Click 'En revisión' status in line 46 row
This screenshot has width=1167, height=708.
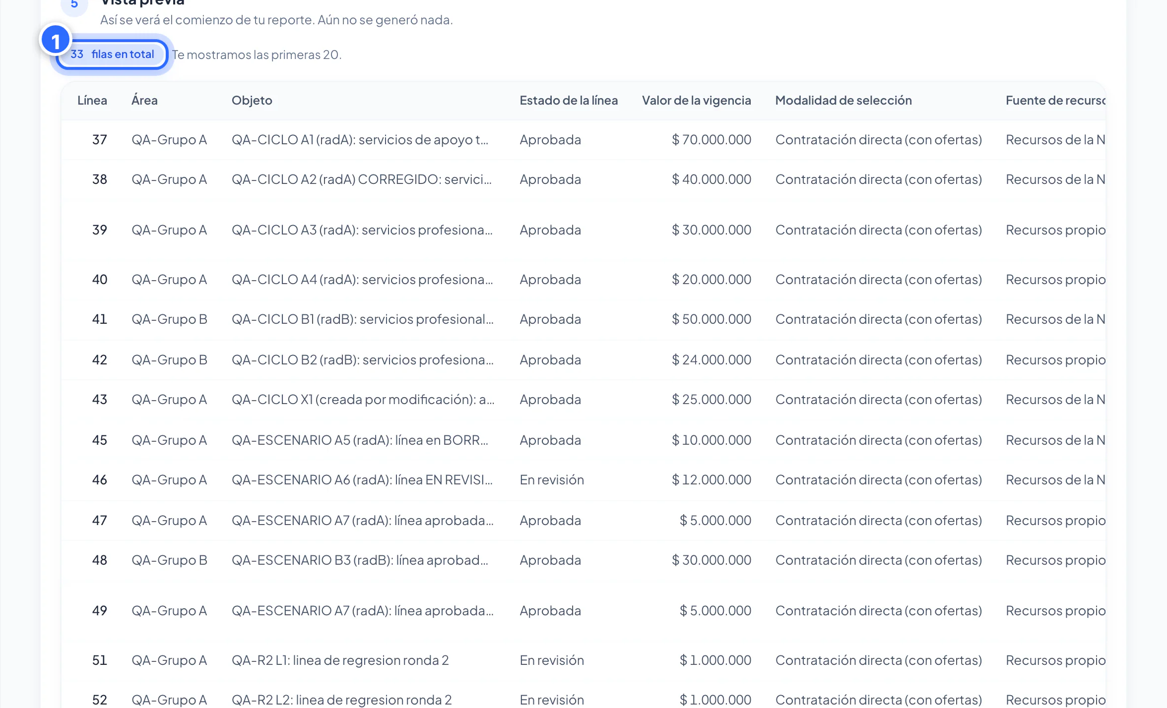pyautogui.click(x=552, y=480)
